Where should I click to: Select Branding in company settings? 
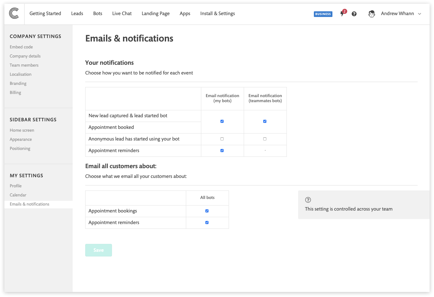coord(18,83)
